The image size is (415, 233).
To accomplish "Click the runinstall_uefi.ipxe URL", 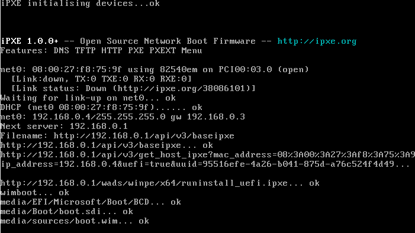I will pyautogui.click(x=144, y=183).
